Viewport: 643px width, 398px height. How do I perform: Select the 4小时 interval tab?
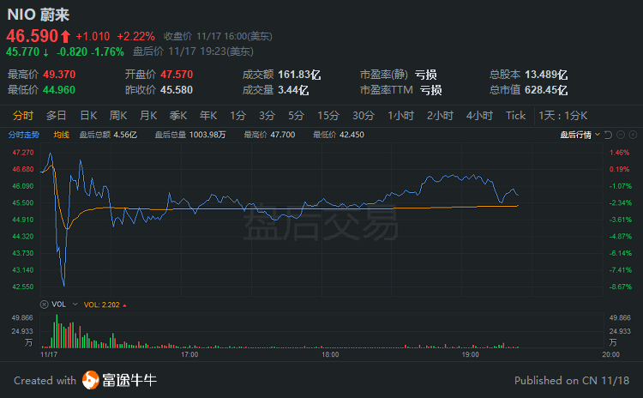479,116
